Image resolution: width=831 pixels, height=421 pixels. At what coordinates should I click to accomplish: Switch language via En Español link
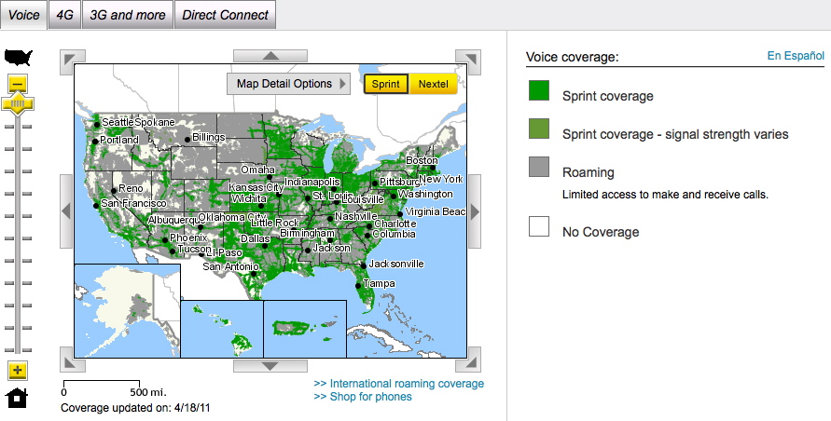[796, 56]
